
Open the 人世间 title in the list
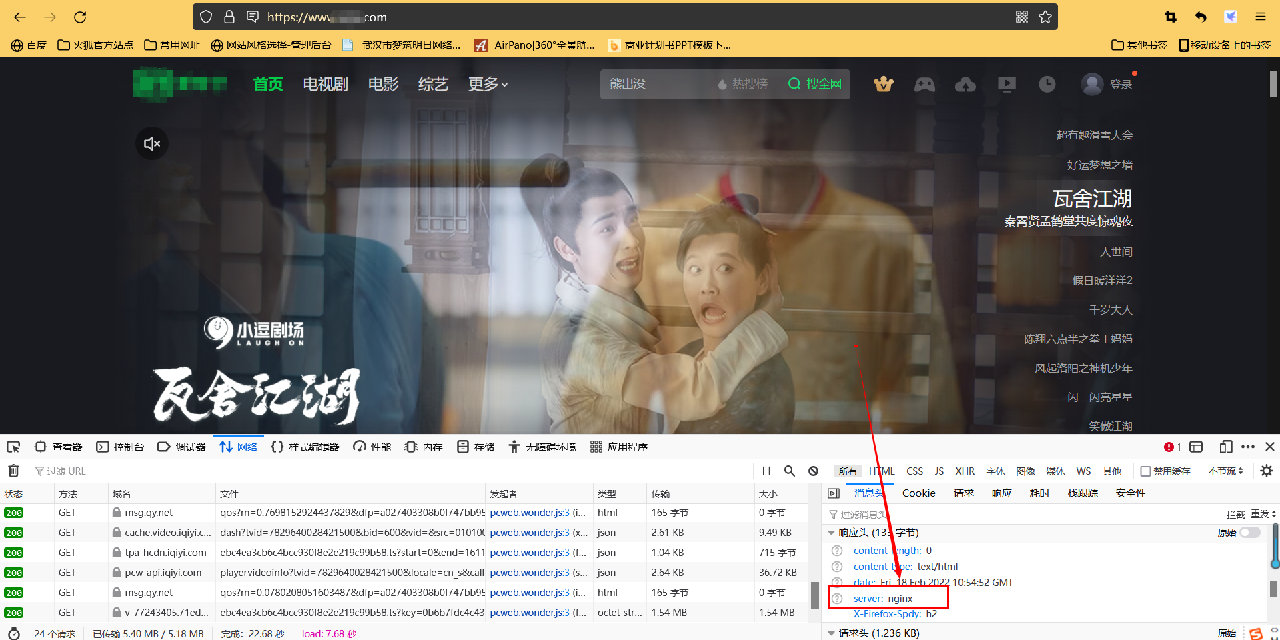[1116, 252]
